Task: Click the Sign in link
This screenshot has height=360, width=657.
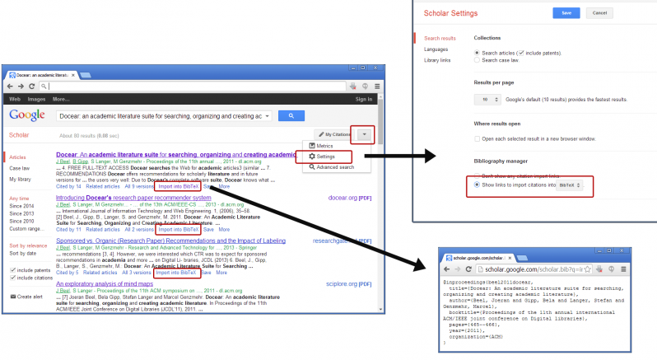Action: 364,100
